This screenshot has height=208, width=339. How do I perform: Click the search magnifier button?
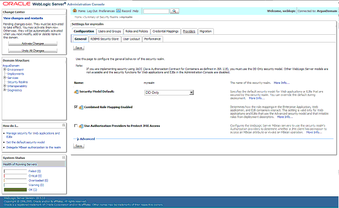pyautogui.click(x=174, y=11)
